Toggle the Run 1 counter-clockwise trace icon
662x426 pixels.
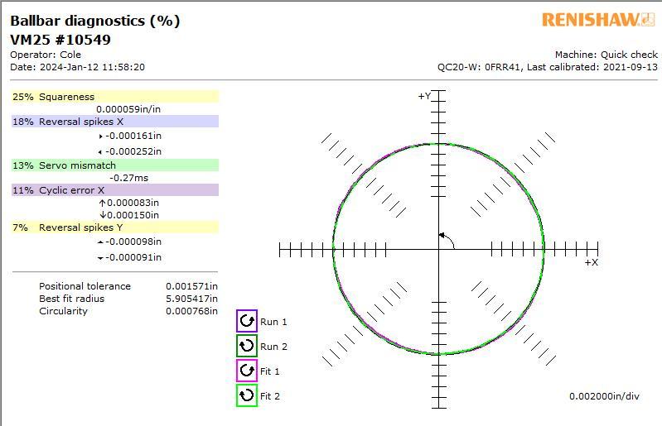pos(247,321)
